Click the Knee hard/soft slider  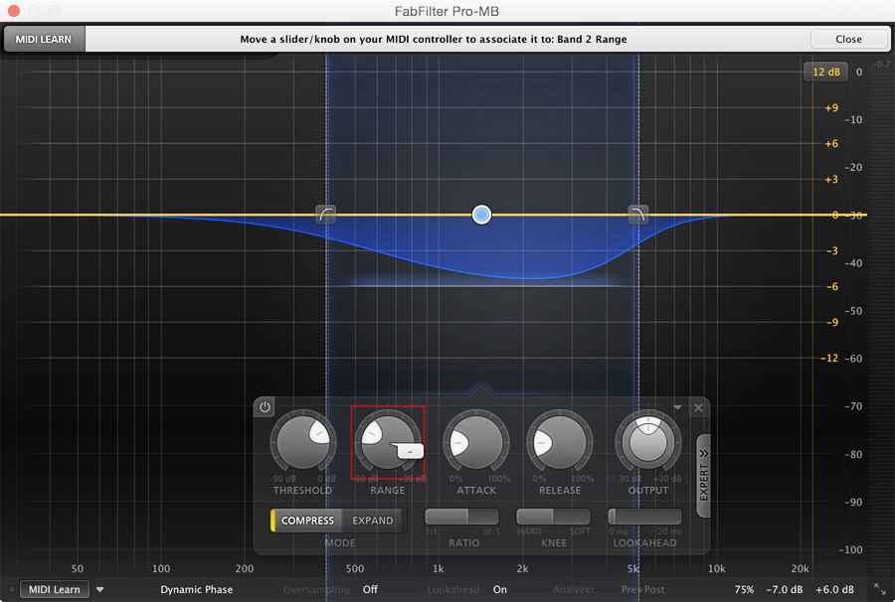point(553,517)
